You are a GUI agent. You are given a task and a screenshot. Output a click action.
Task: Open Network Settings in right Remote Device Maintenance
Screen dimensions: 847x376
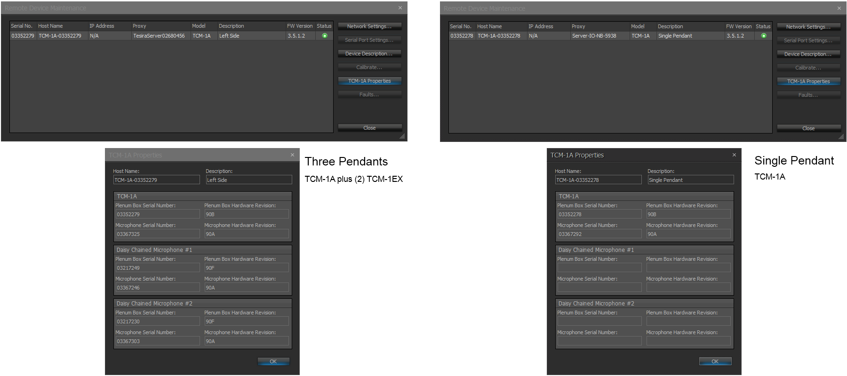(808, 27)
